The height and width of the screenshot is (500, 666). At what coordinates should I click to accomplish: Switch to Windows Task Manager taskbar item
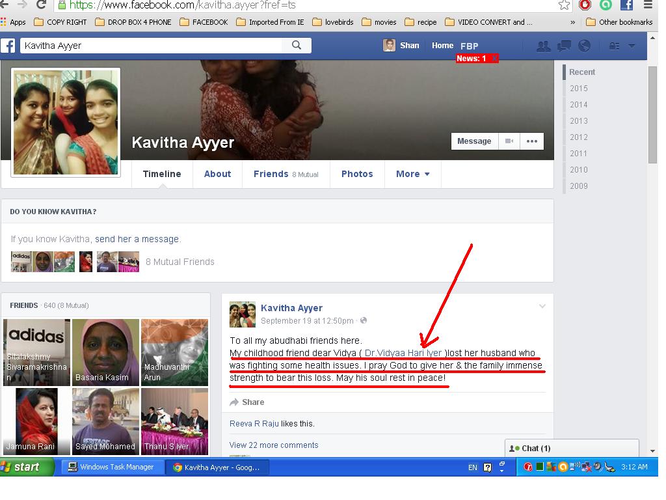coord(112,467)
